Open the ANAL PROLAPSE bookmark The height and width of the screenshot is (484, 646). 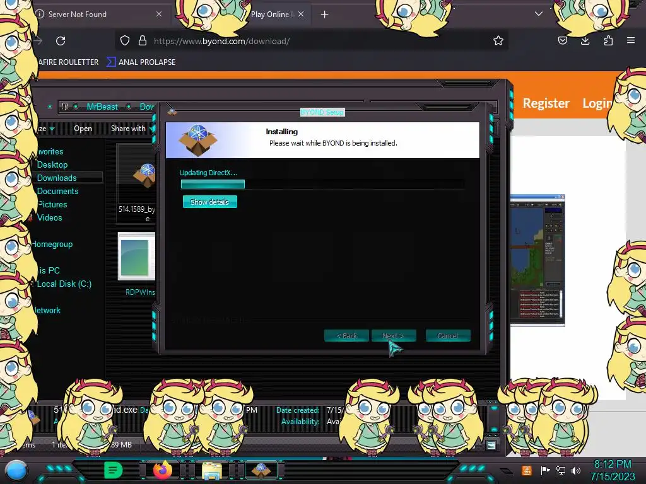pyautogui.click(x=141, y=62)
